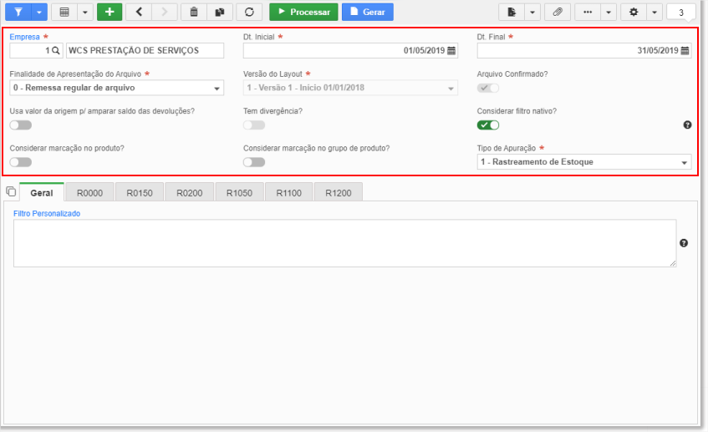This screenshot has height=432, width=708.
Task: Enable Considerar marcação no produto toggle
Action: click(21, 162)
